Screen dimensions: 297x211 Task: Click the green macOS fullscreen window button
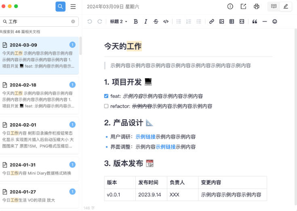[x=16, y=6]
